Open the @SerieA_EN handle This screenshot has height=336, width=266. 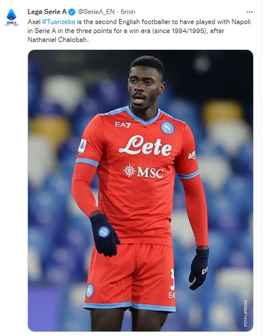tap(96, 12)
